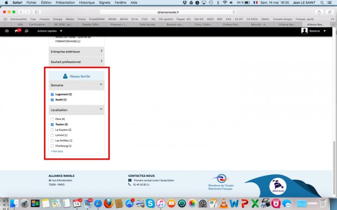Click the Béatrice profile avatar icon
The width and height of the screenshot is (337, 210).
click(304, 31)
